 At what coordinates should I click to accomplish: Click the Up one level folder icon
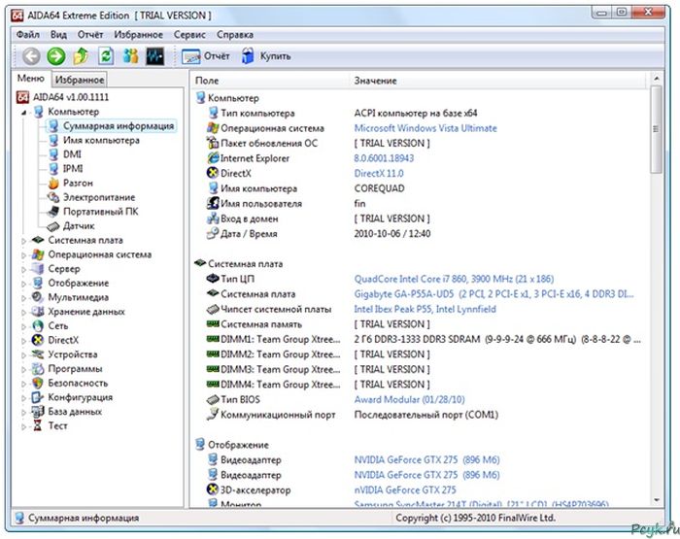(82, 56)
